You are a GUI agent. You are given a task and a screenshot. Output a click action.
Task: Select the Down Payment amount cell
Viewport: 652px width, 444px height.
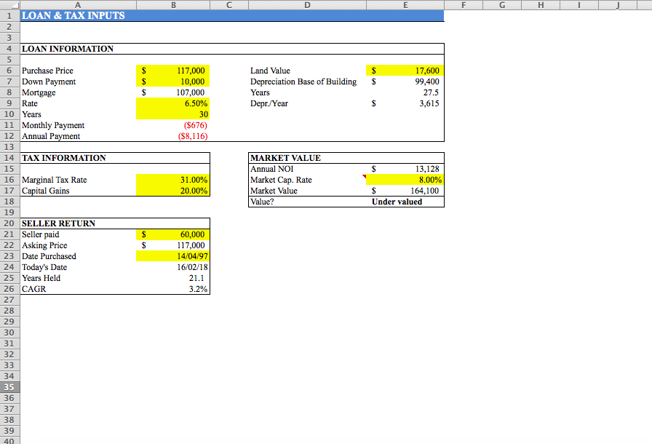click(173, 81)
